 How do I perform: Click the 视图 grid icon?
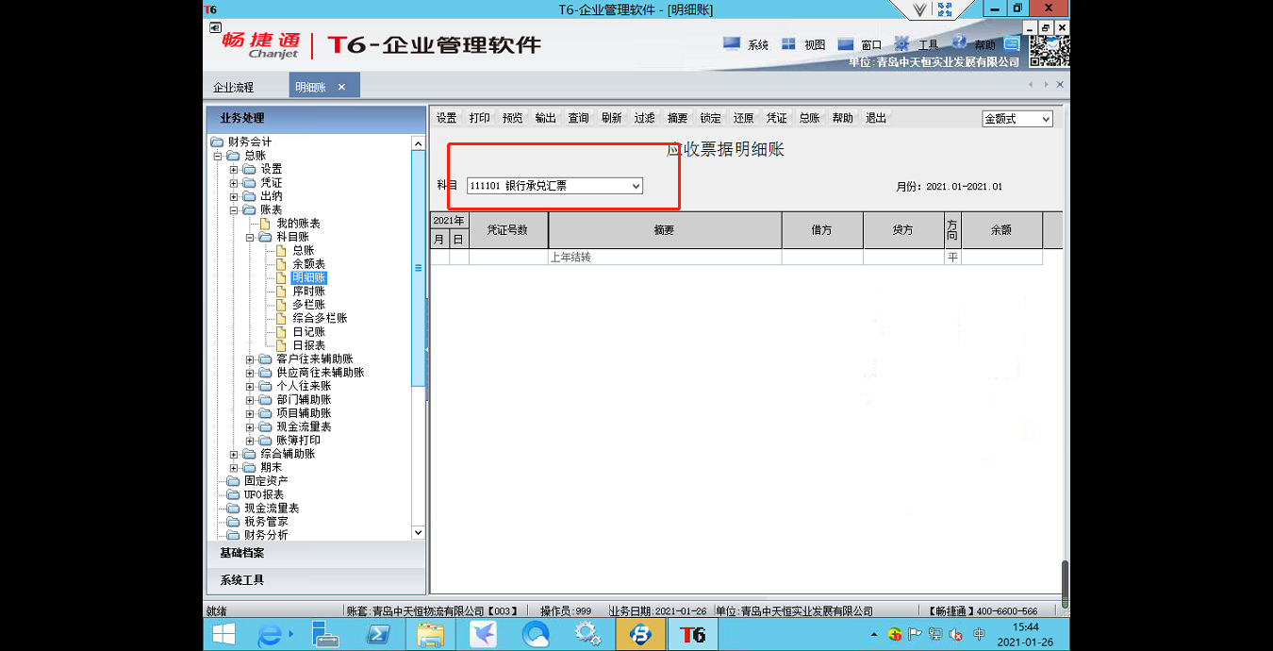[788, 43]
